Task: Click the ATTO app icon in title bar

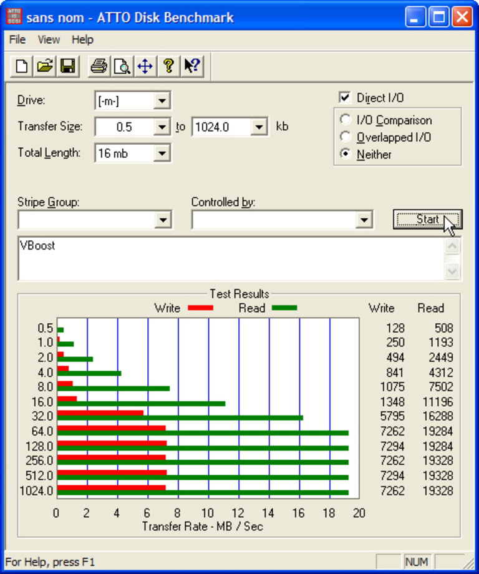Action: coord(14,17)
